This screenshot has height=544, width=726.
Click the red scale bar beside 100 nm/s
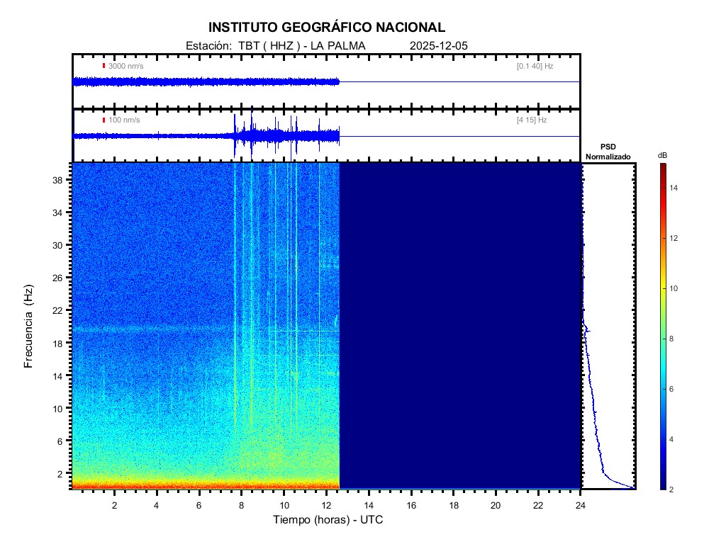[104, 120]
